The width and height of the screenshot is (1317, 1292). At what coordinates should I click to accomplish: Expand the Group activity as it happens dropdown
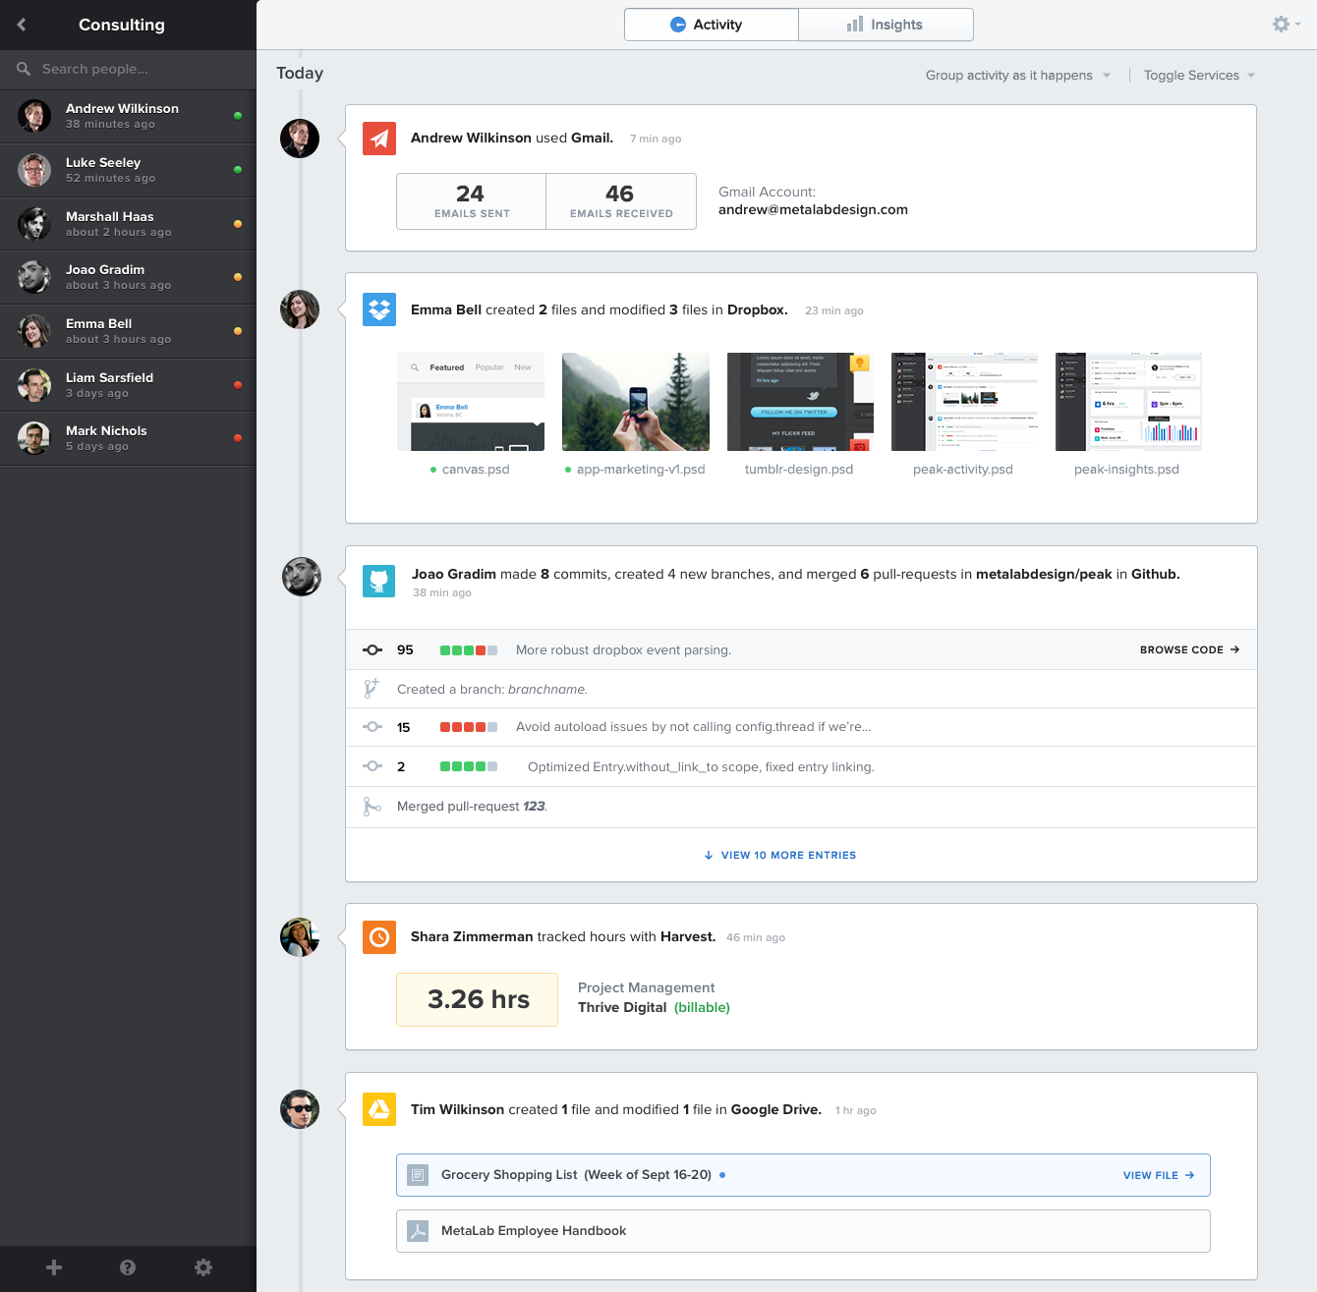[x=1018, y=76]
